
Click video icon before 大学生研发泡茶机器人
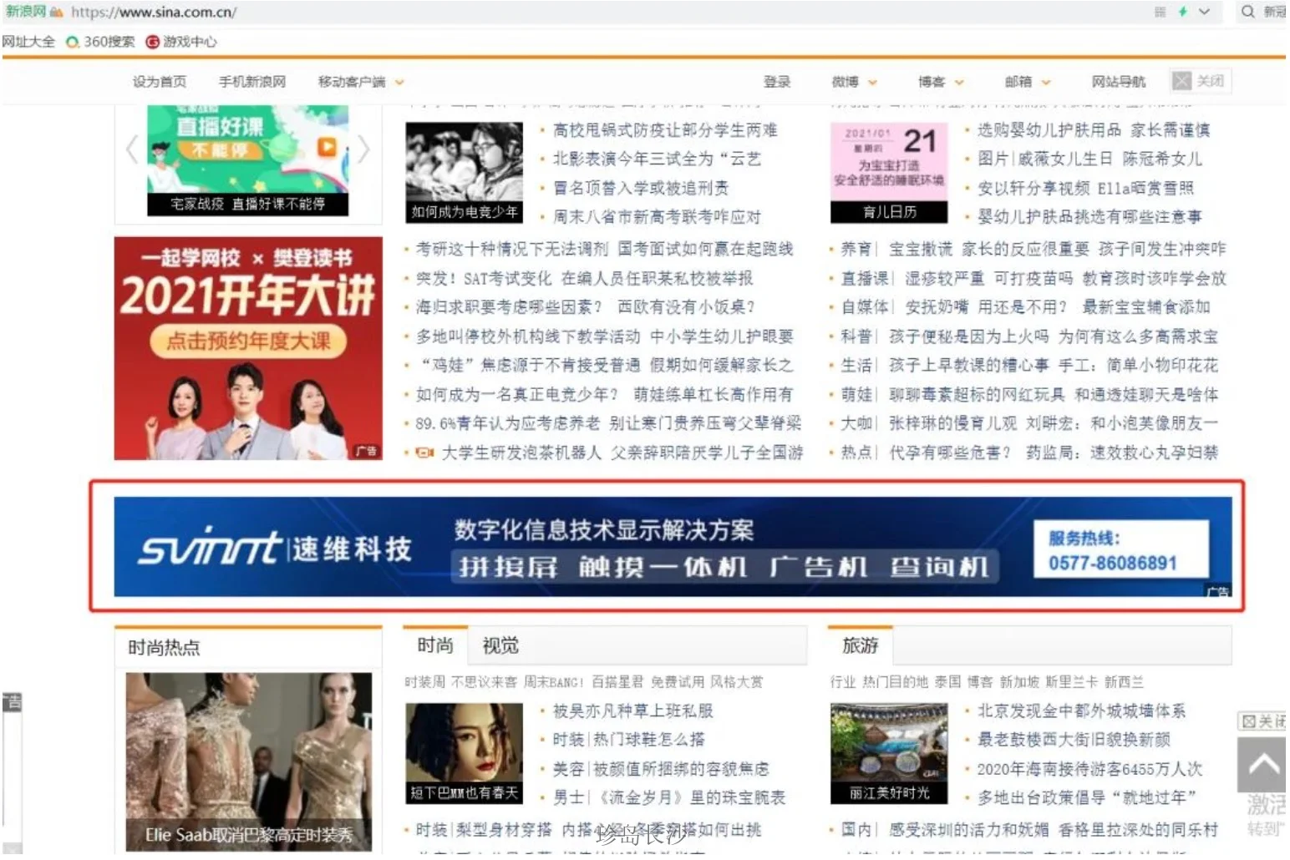[424, 453]
